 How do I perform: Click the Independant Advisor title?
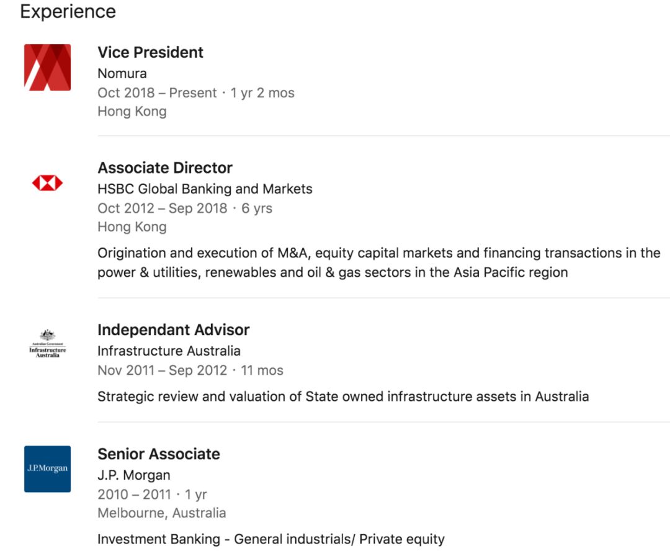[174, 330]
